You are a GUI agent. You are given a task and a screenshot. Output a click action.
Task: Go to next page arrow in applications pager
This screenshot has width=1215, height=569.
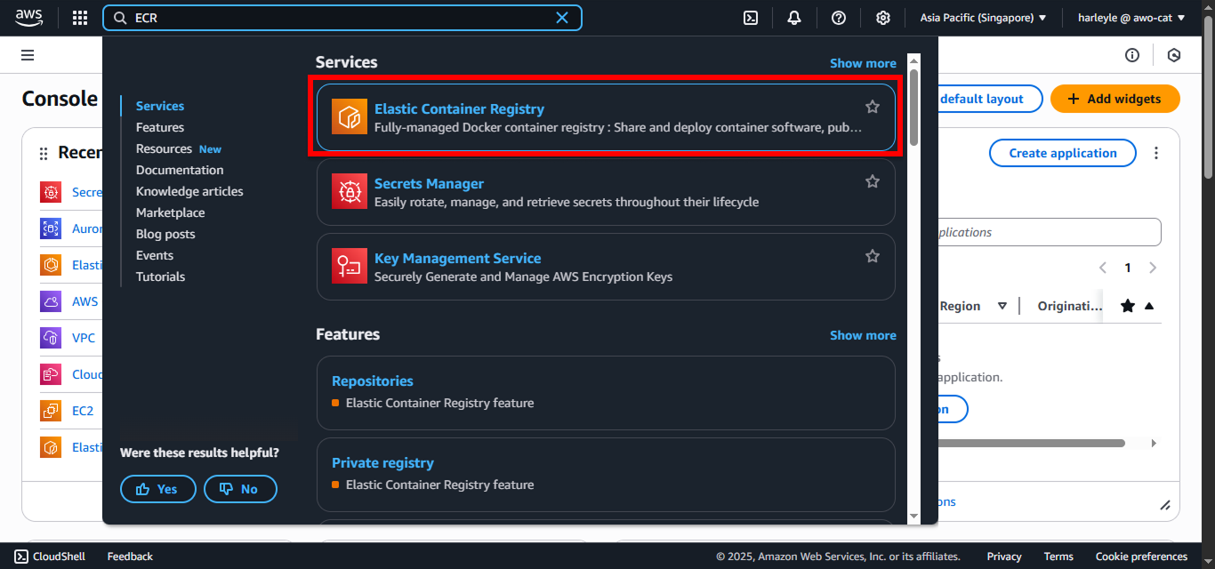1153,268
